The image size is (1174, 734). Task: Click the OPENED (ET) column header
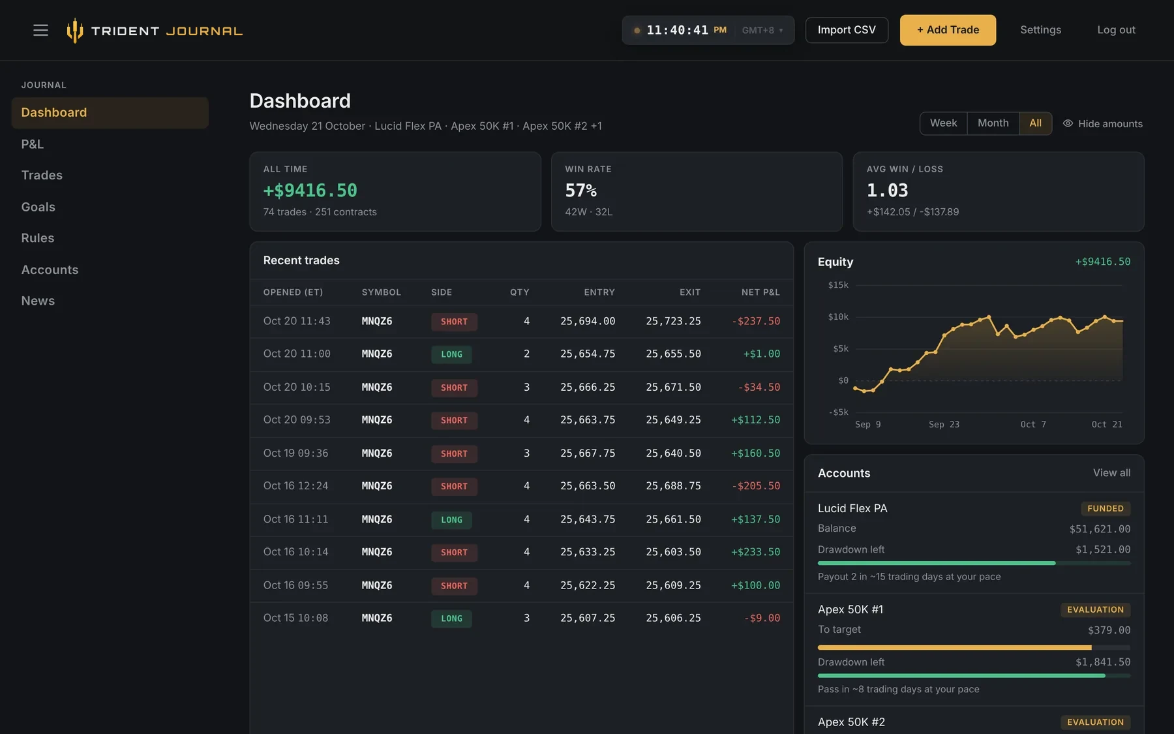tap(293, 292)
